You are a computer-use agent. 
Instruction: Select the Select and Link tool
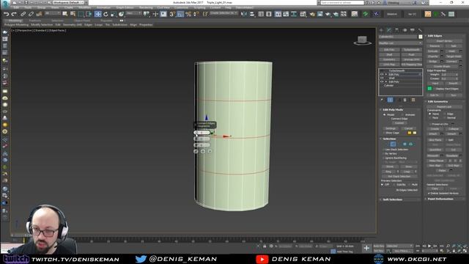[x=23, y=14]
